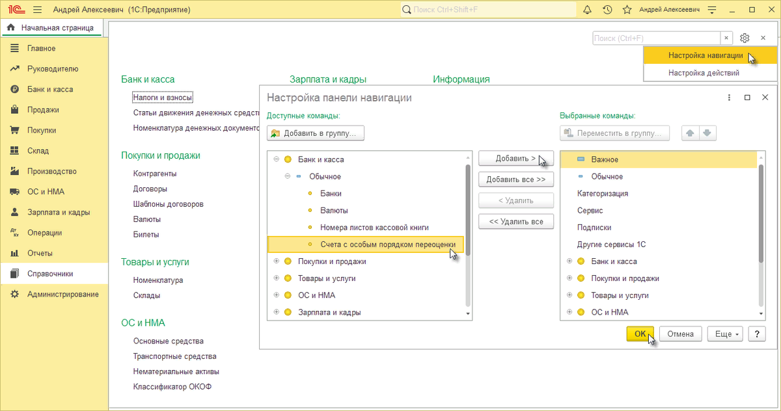Open Зарплата и кадры sidebar section
Image resolution: width=781 pixels, height=411 pixels.
tap(54, 212)
